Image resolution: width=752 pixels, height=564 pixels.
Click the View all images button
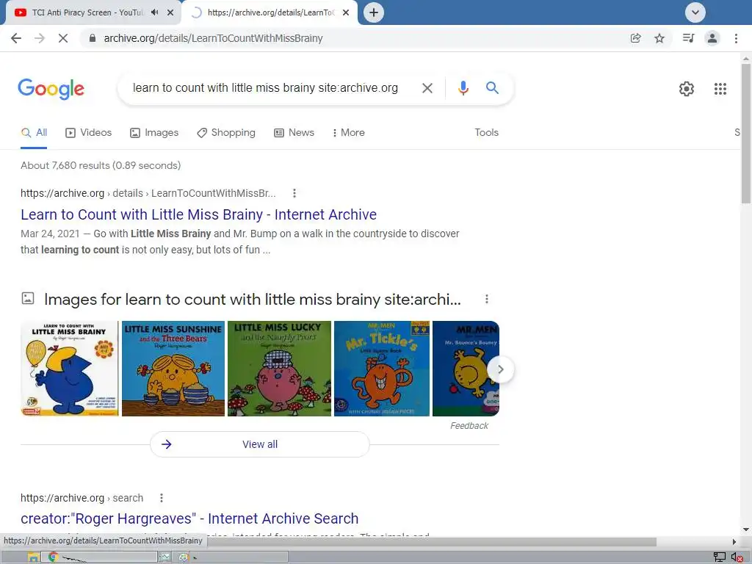(x=259, y=444)
